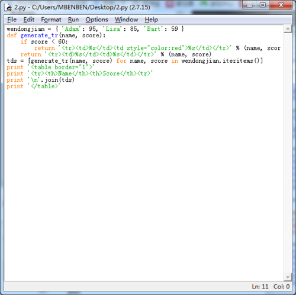Open the Window menu
Viewport: 296px width, 295px height.
[x=127, y=20]
